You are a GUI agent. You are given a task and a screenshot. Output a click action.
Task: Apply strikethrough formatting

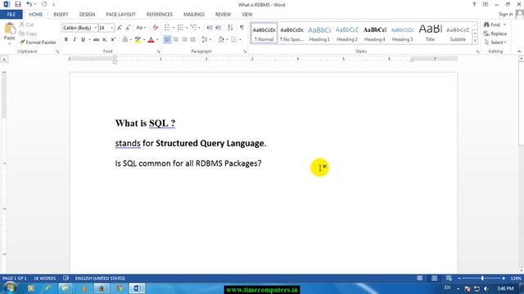coord(97,40)
